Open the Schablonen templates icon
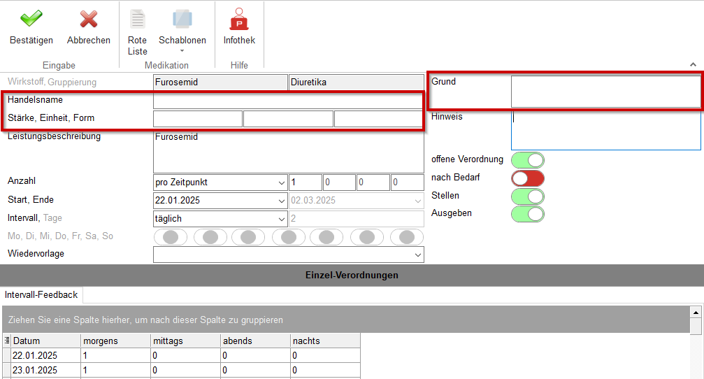Image resolution: width=704 pixels, height=379 pixels. [182, 19]
